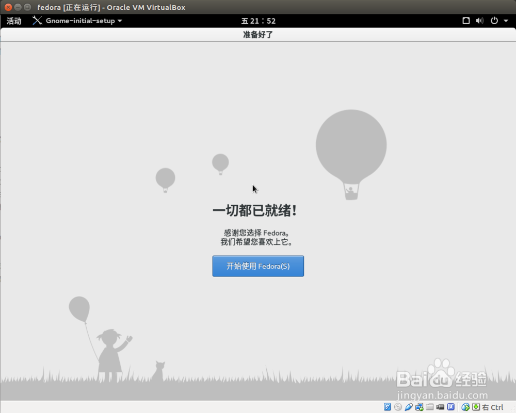This screenshot has height=413, width=516.
Task: Open the Activities overview (活动)
Action: pyautogui.click(x=14, y=21)
